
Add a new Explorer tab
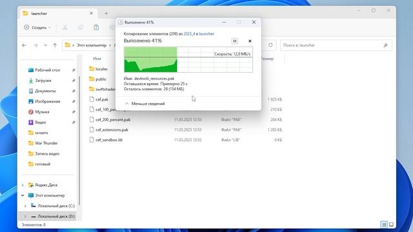click(106, 14)
